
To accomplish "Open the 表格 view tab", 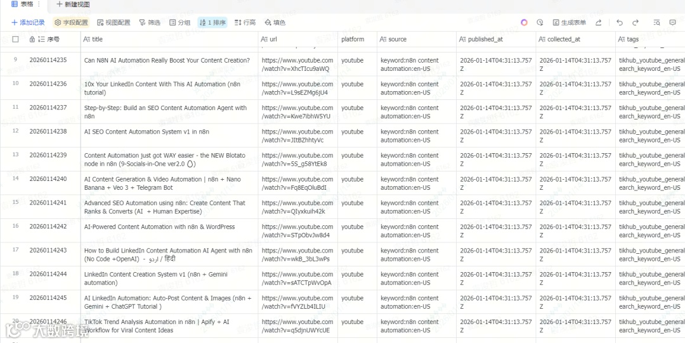I will point(22,4).
